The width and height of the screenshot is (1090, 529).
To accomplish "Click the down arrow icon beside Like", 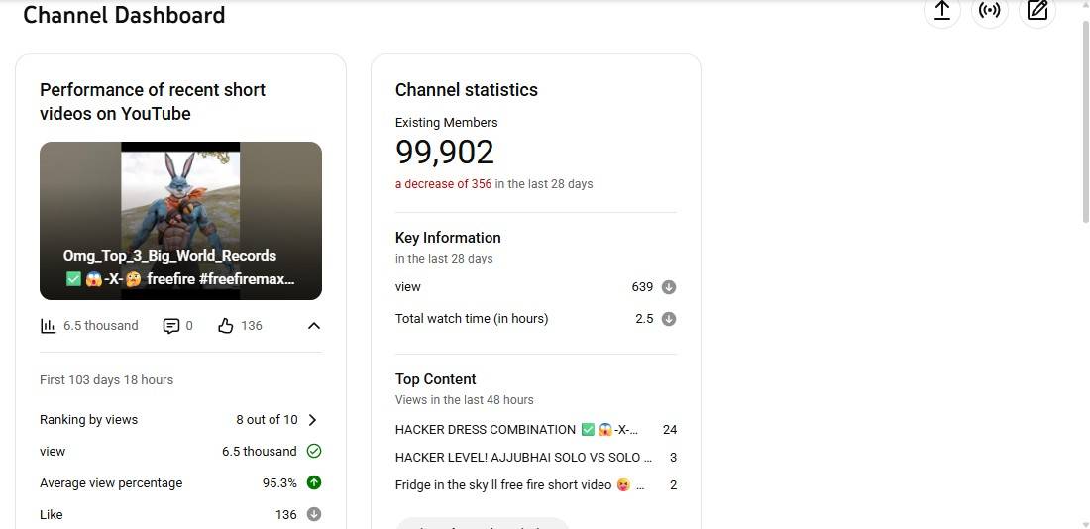I will point(314,514).
